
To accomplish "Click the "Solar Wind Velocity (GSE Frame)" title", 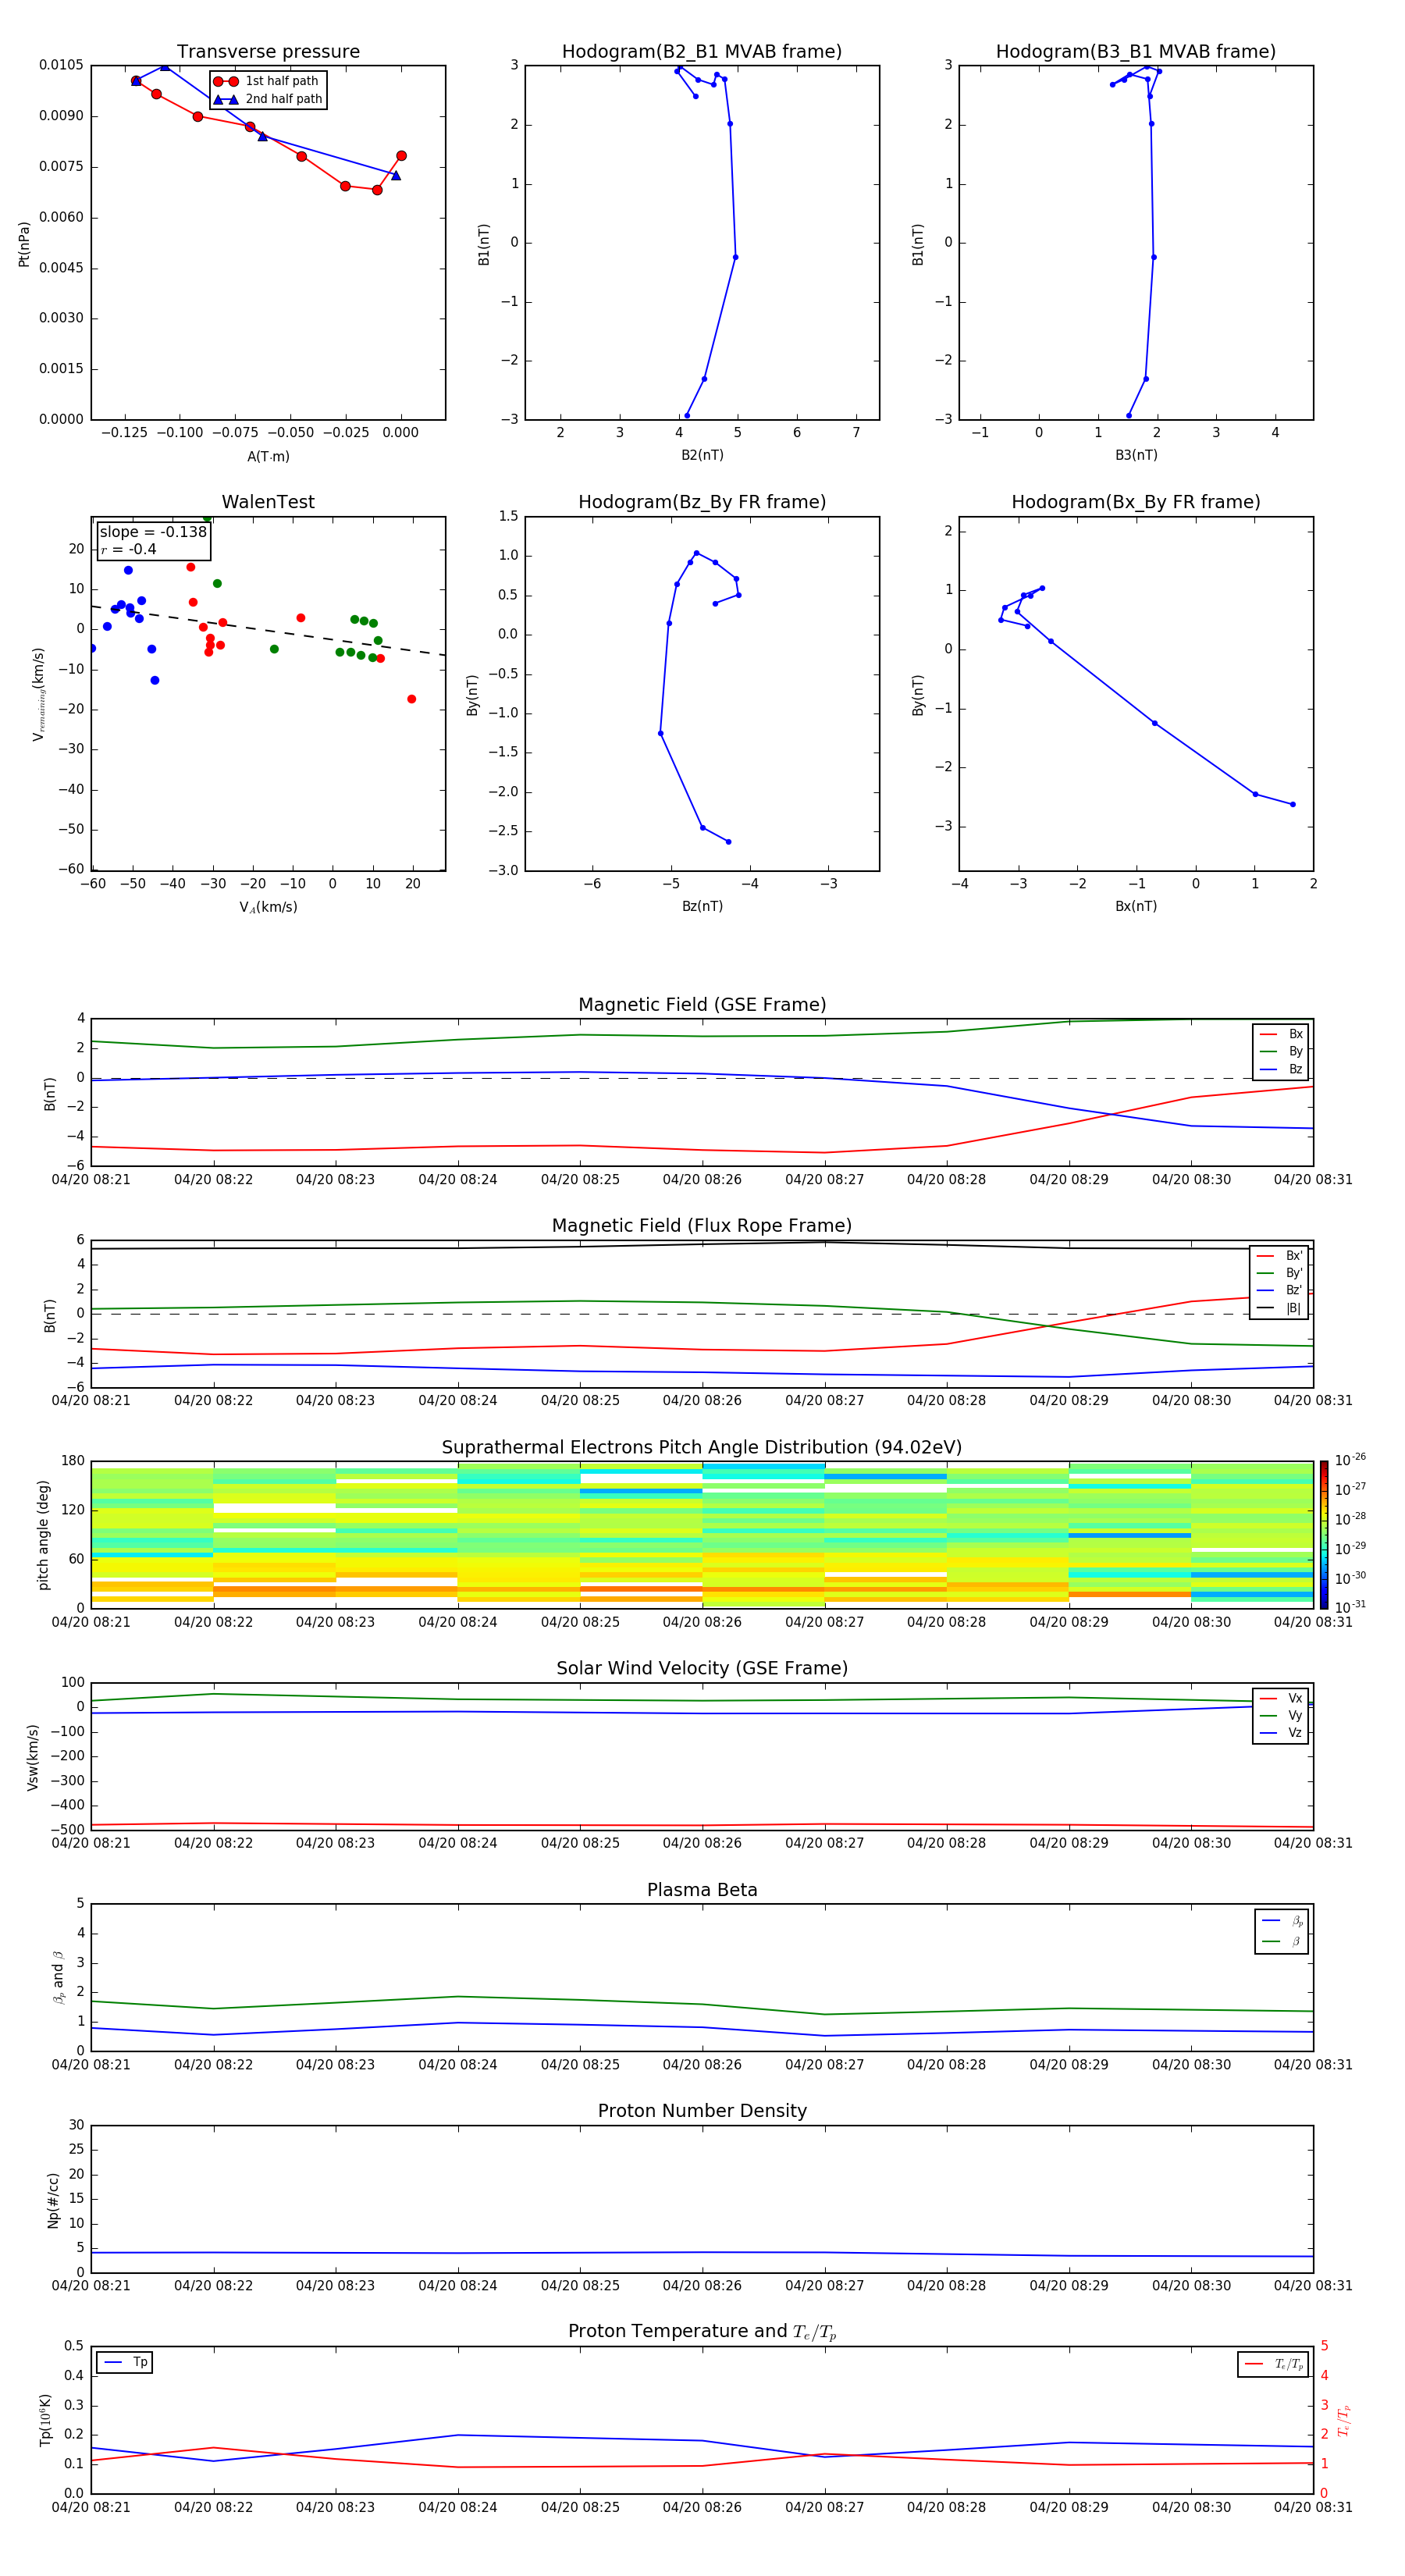I will [702, 1669].
